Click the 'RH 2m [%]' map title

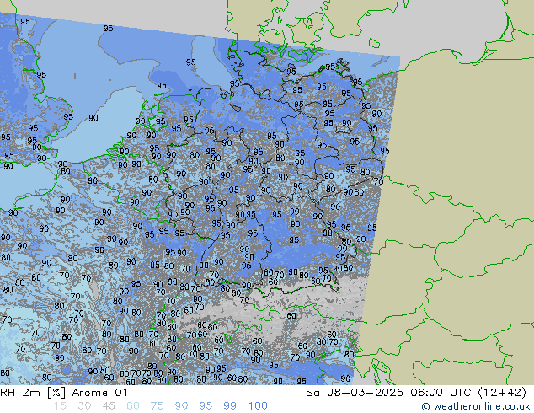pyautogui.click(x=33, y=393)
